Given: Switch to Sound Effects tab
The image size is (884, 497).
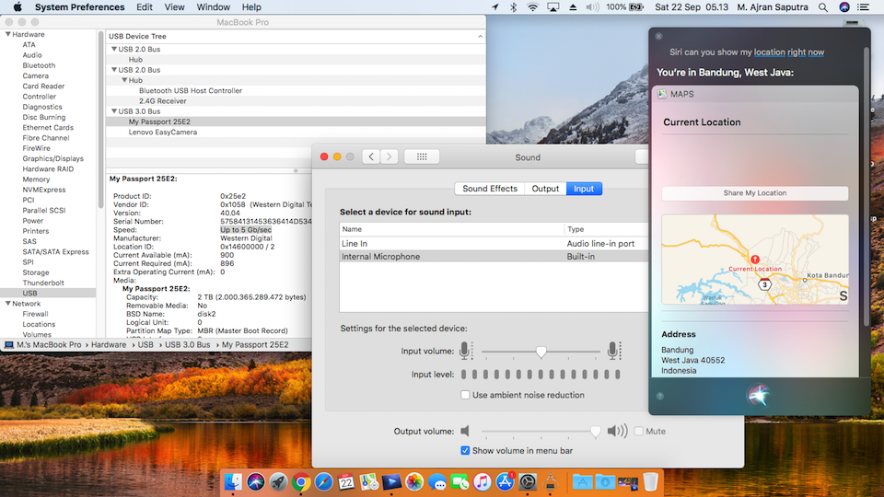Looking at the screenshot, I should coord(490,189).
